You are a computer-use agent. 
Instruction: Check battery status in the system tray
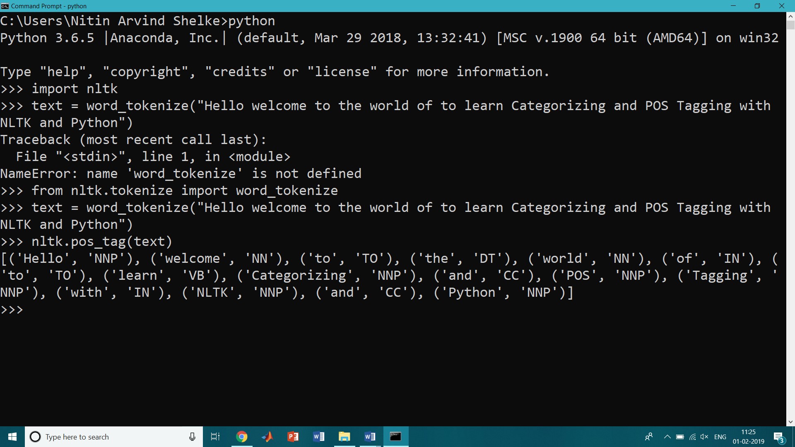click(x=679, y=437)
